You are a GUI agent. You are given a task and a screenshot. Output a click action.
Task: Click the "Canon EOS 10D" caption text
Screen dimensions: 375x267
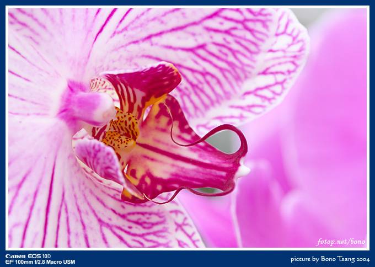[x=28, y=256]
